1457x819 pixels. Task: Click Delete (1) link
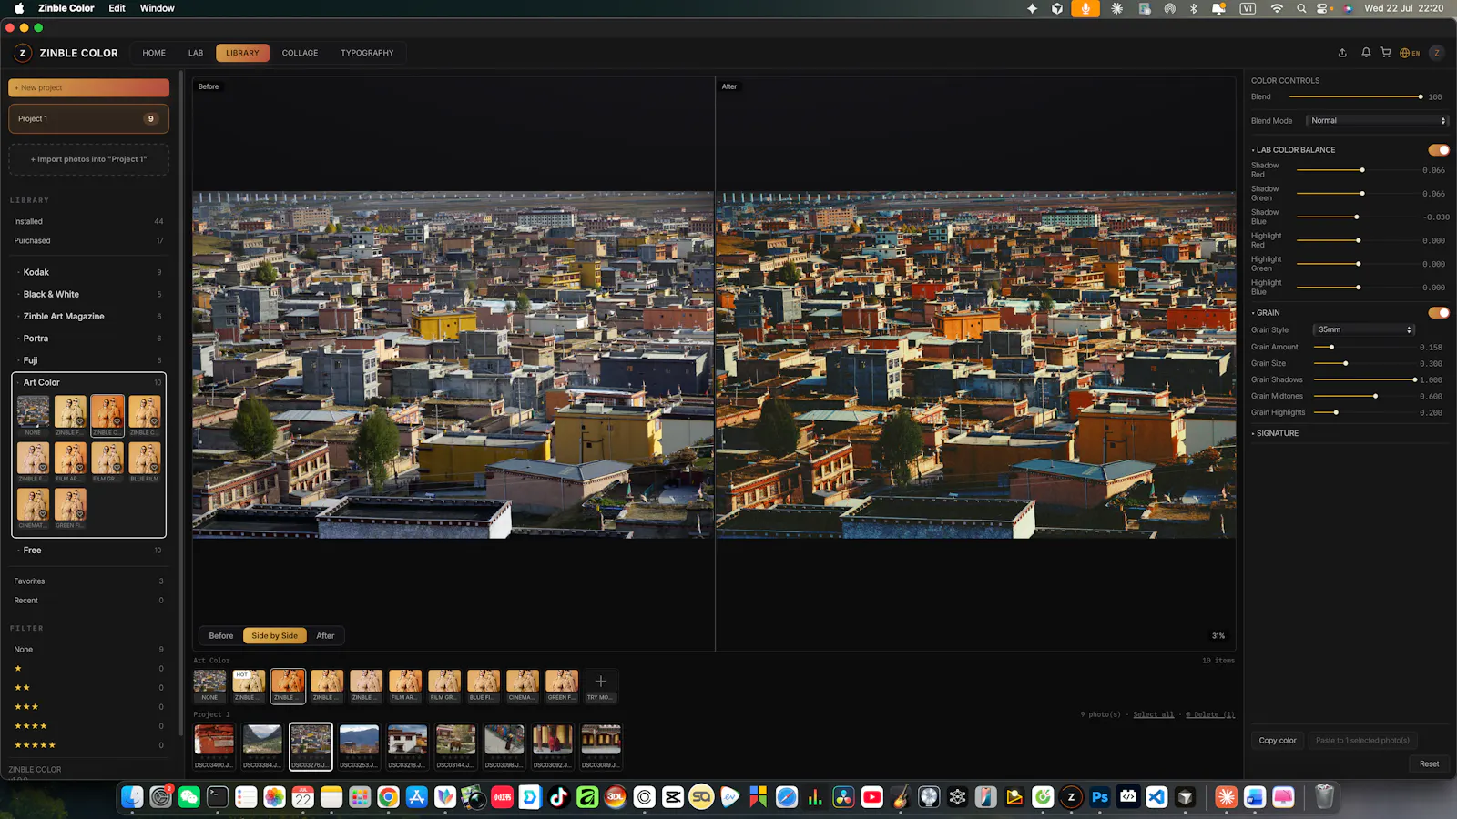[x=1210, y=715]
